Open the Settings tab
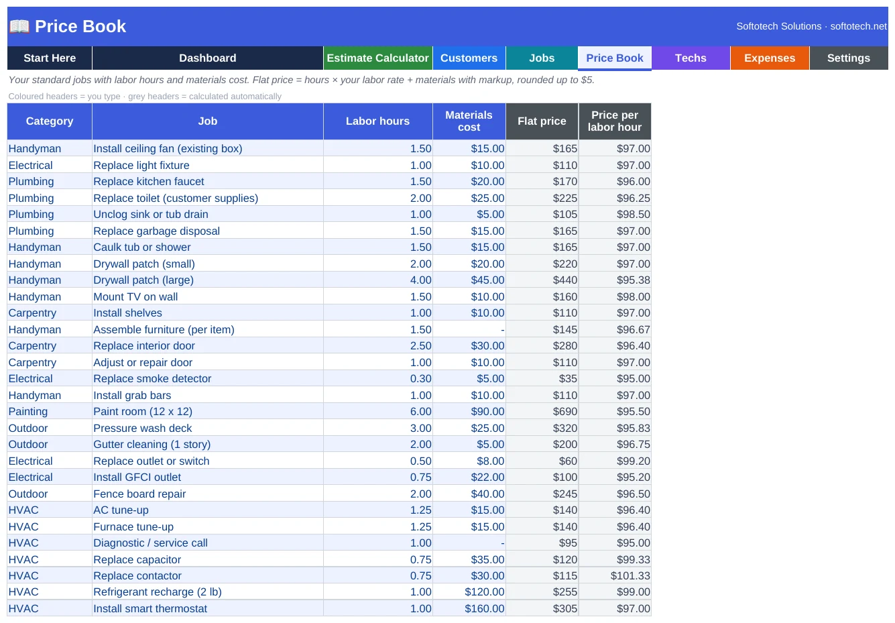Viewport: 895px width, 623px height. click(849, 58)
